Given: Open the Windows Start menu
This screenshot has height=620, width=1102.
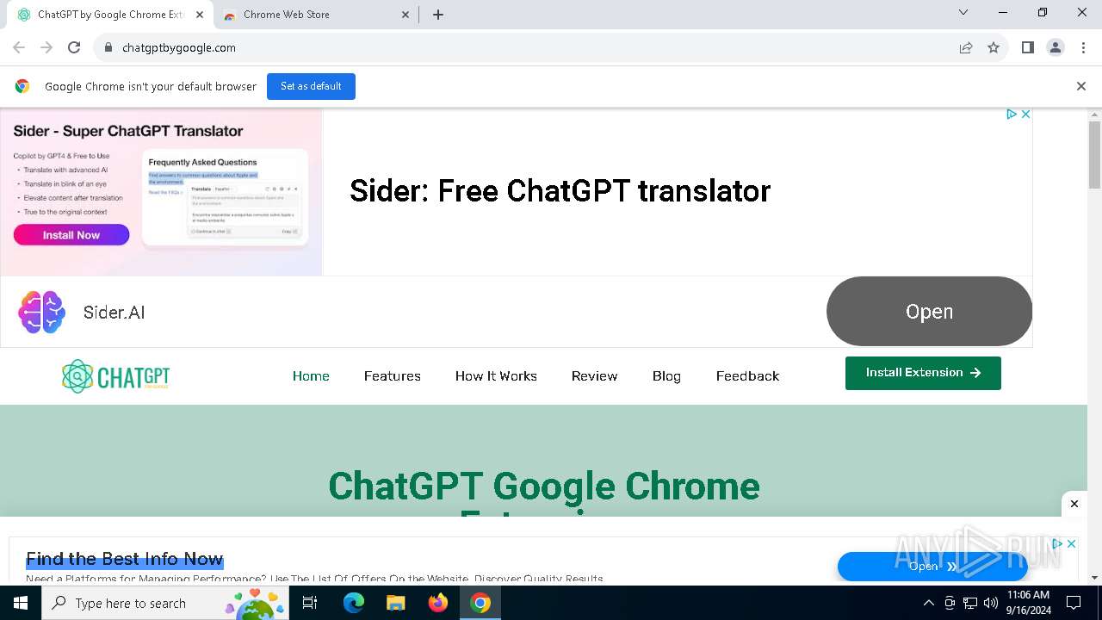Looking at the screenshot, I should coord(21,603).
